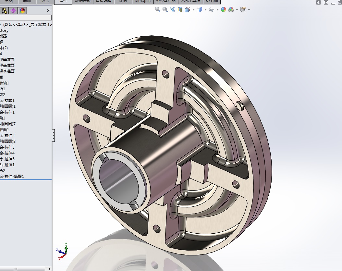The width and height of the screenshot is (342, 271).
Task: Open the DimXpertManager crosshair tab
Action: pos(13,10)
